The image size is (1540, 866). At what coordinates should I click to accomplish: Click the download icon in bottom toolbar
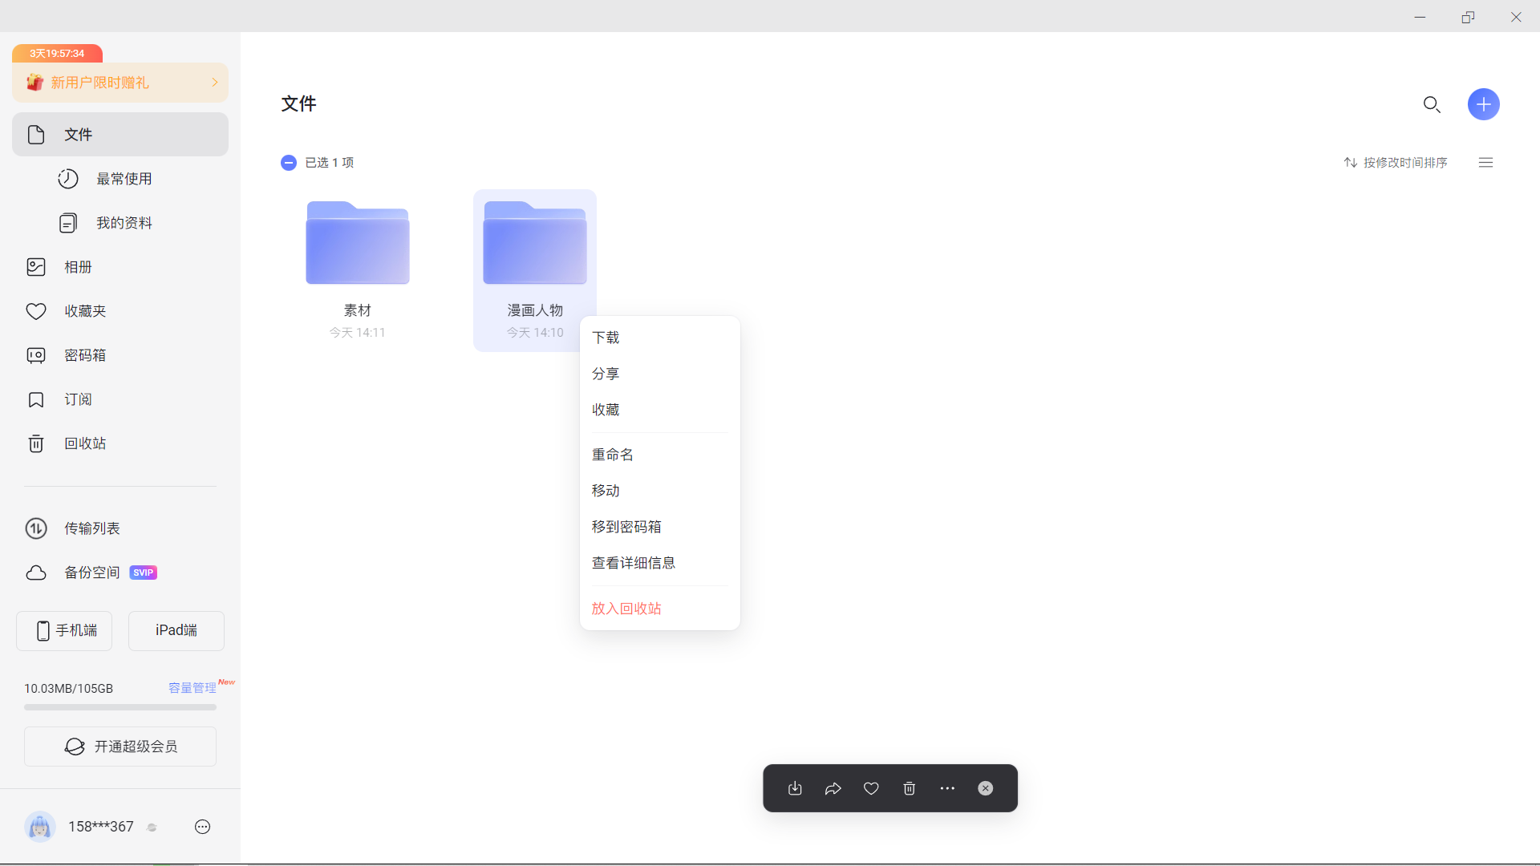(x=795, y=788)
